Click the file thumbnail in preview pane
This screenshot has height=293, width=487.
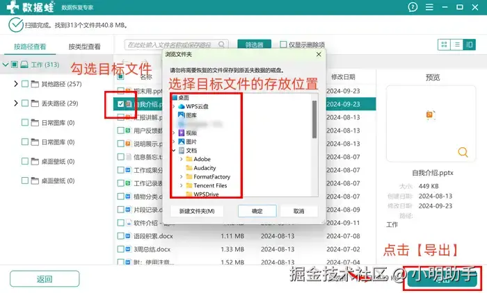click(431, 115)
